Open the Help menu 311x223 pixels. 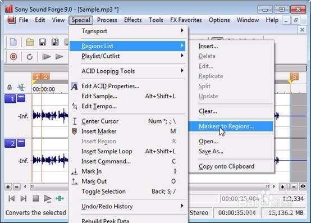click(x=272, y=20)
